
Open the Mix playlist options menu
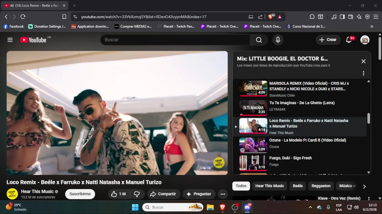[363, 73]
